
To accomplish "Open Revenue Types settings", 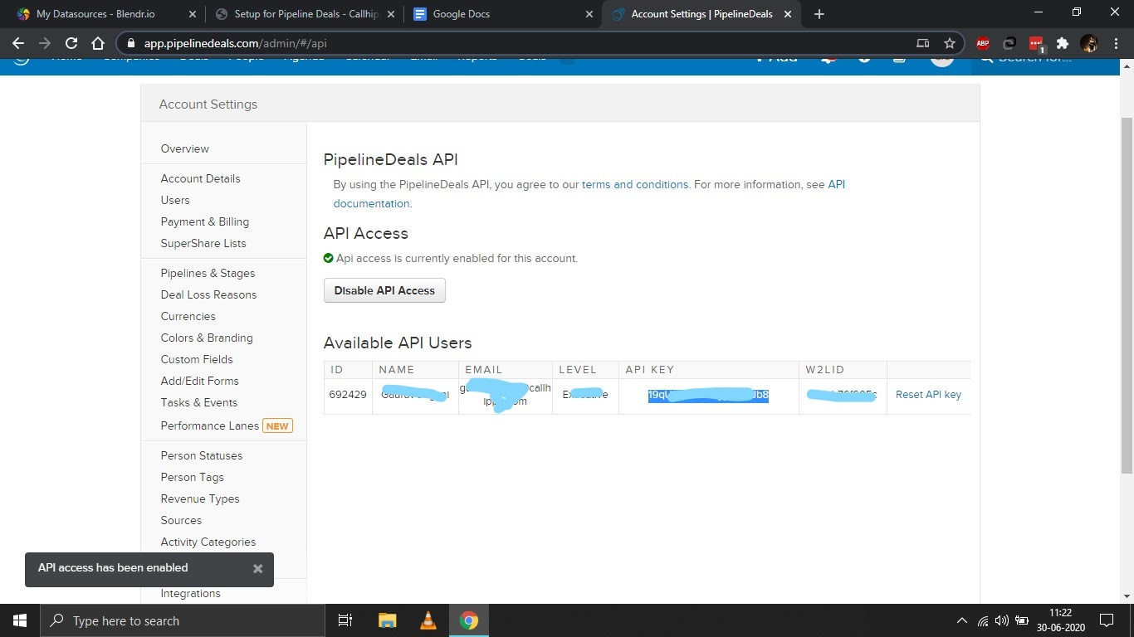I will (x=200, y=499).
